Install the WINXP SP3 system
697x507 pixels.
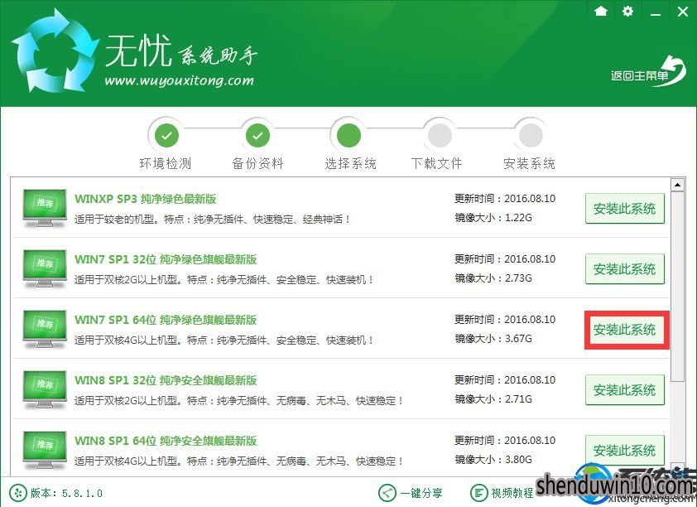(x=624, y=209)
